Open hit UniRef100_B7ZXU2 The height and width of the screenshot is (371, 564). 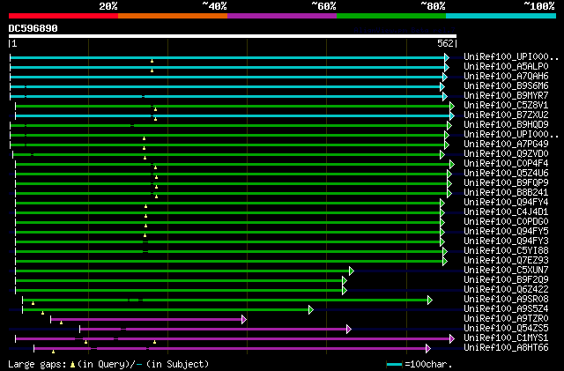(x=506, y=115)
